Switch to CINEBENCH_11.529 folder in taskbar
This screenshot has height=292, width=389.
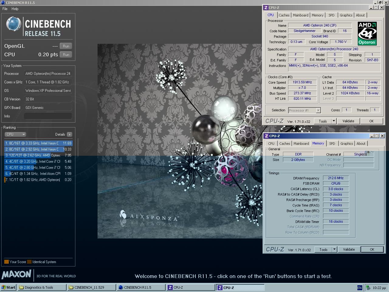click(92, 287)
